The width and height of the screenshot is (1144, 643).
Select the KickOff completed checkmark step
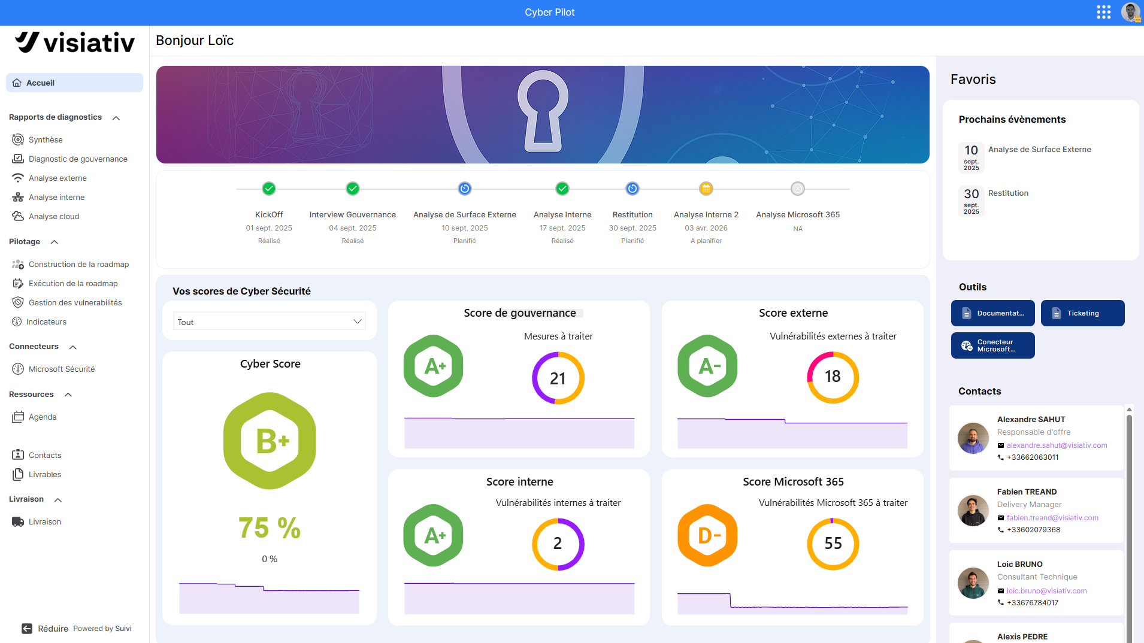269,189
